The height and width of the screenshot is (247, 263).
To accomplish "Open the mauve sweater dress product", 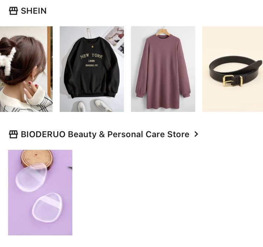I will [x=163, y=69].
